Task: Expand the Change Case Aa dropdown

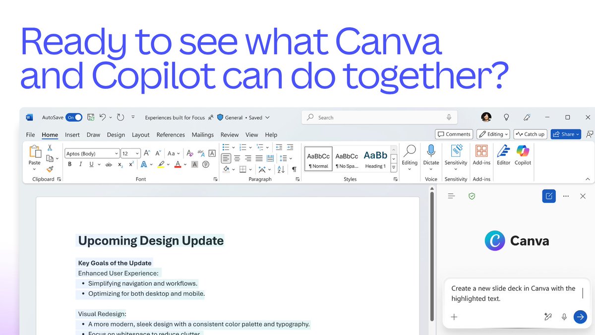Action: [x=179, y=154]
